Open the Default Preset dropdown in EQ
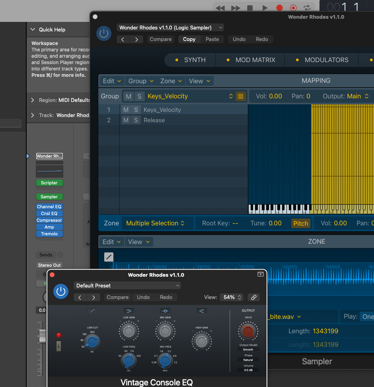Viewport: 374px width, 387px height. (127, 285)
